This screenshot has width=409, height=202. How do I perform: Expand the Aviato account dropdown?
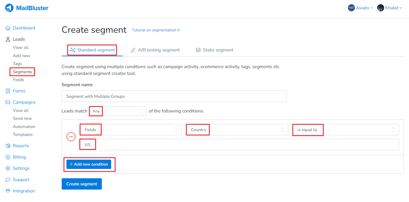tap(360, 8)
